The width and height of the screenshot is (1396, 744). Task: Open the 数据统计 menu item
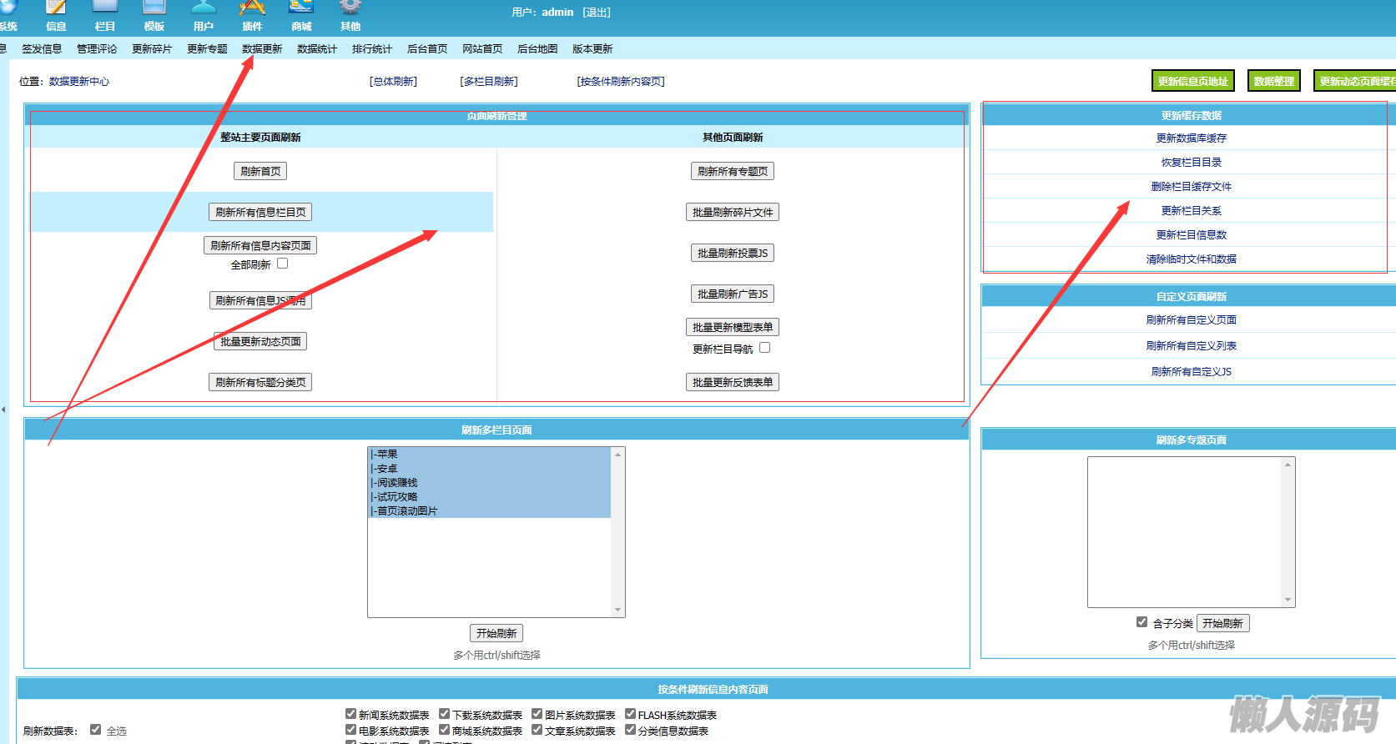(x=317, y=49)
